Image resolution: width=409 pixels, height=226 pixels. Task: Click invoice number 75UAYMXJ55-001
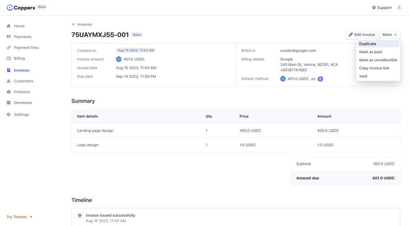coord(100,35)
